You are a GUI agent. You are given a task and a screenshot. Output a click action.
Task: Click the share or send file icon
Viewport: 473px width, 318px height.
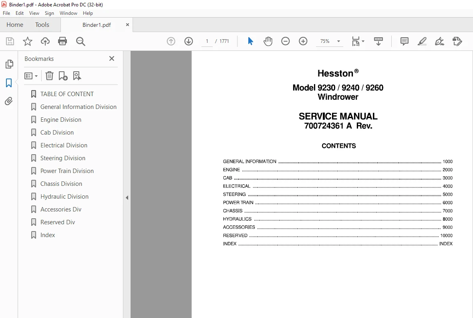pyautogui.click(x=457, y=41)
